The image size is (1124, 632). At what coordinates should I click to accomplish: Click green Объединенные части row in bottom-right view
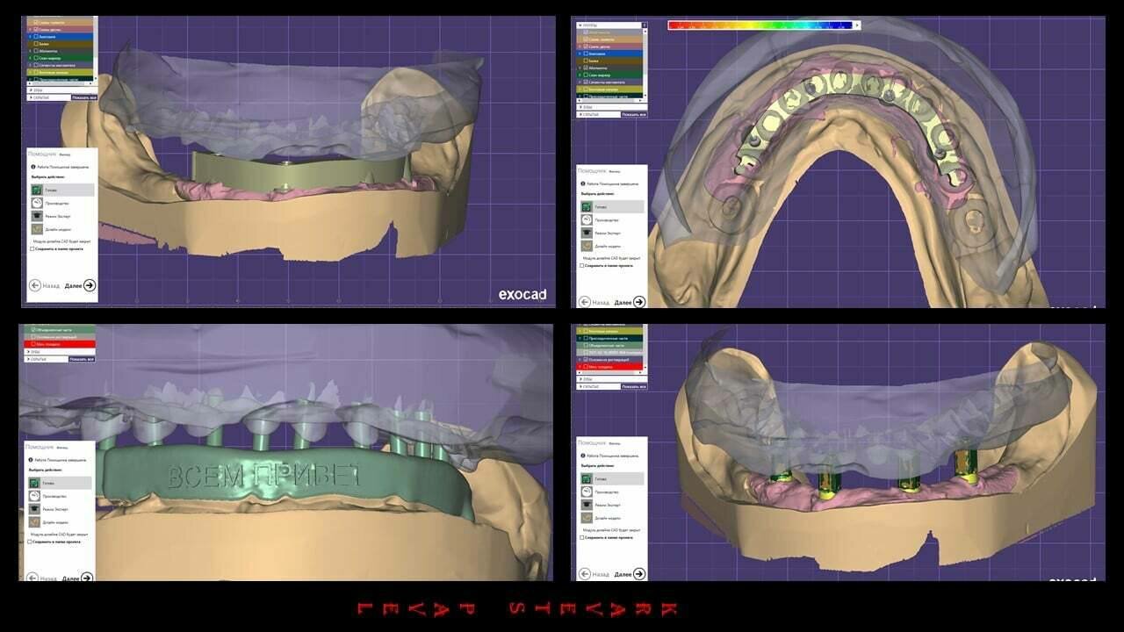click(609, 346)
